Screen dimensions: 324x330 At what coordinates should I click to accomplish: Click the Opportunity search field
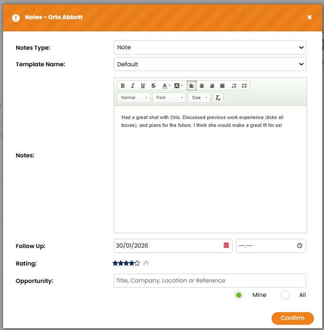[x=210, y=281]
